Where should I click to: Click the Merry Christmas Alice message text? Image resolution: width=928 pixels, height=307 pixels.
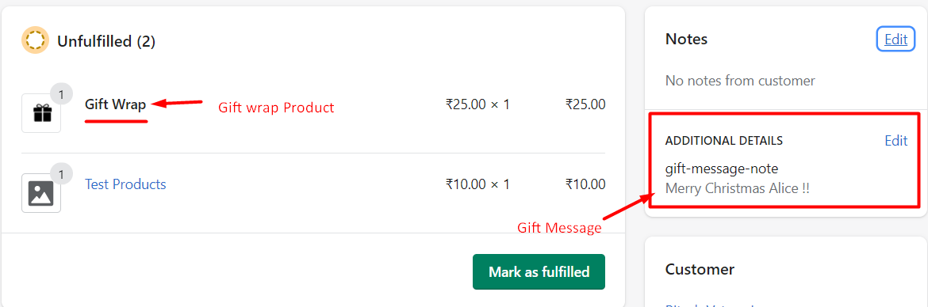pos(738,189)
